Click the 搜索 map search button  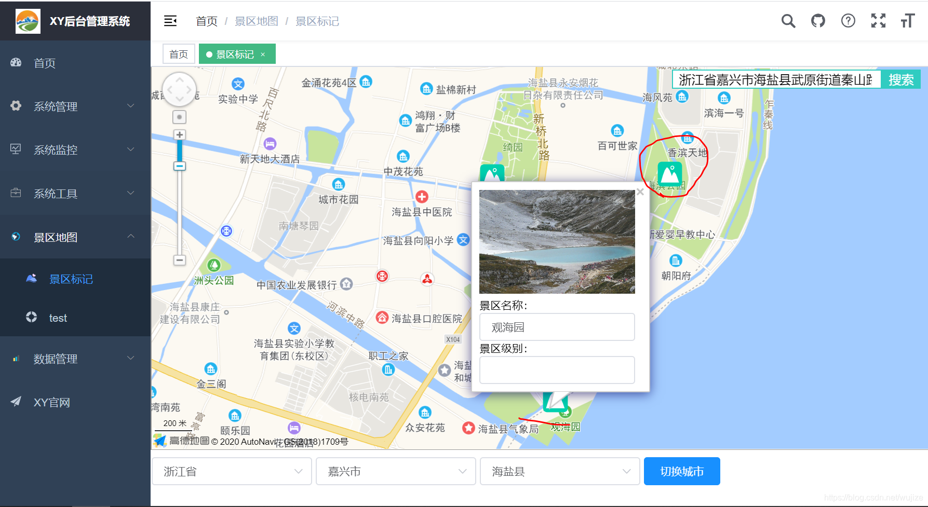click(901, 79)
